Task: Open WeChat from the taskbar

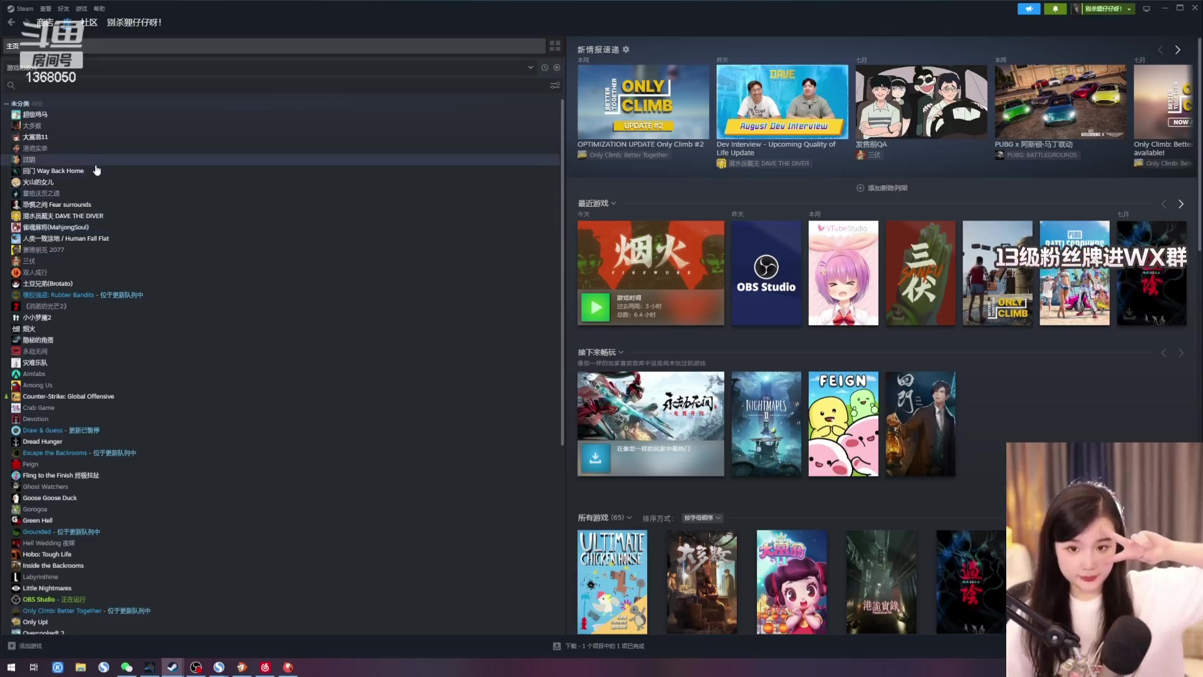Action: 127,668
